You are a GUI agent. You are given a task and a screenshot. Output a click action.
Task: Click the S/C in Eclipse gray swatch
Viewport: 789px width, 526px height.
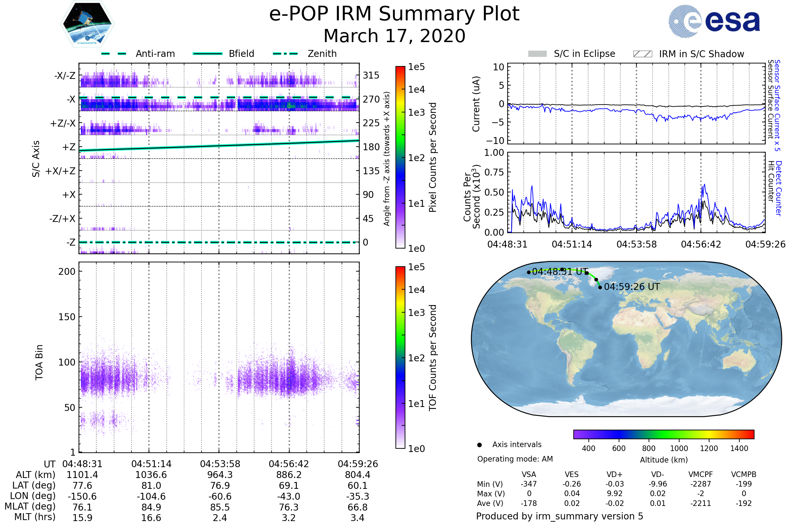coord(537,54)
